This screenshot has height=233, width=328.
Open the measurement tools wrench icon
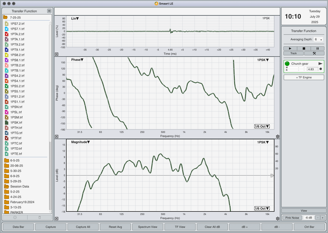[x=314, y=53]
